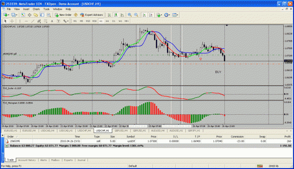
Task: Open the File menu
Action: tap(9, 9)
